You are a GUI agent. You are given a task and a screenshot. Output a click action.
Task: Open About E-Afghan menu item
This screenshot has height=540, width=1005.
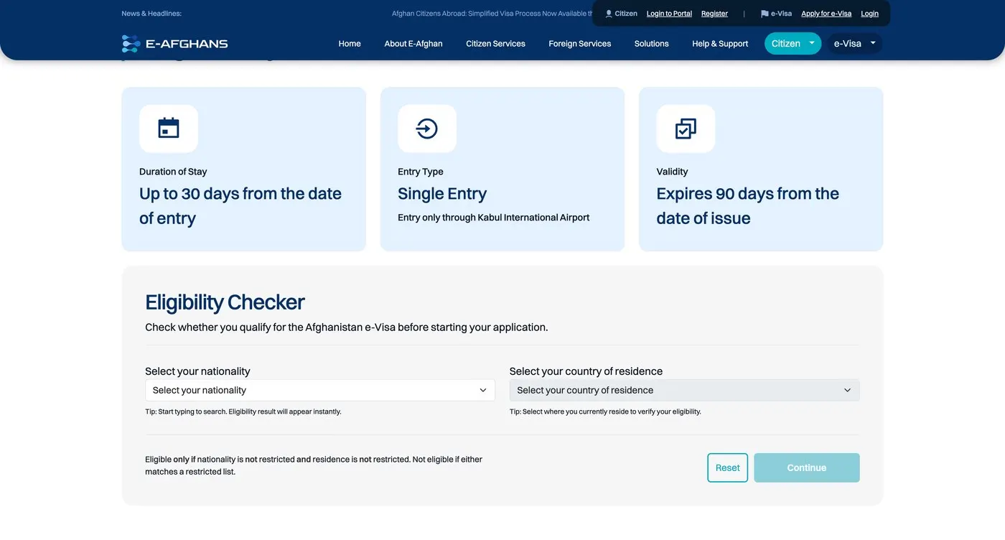coord(413,44)
